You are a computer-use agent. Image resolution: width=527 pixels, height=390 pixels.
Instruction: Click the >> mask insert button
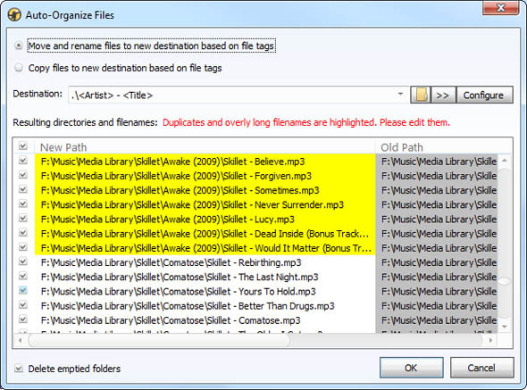point(443,95)
